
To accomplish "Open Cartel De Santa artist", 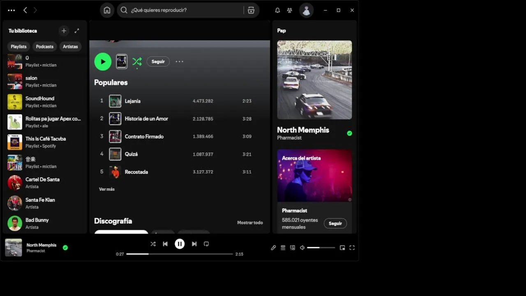I will pyautogui.click(x=45, y=183).
